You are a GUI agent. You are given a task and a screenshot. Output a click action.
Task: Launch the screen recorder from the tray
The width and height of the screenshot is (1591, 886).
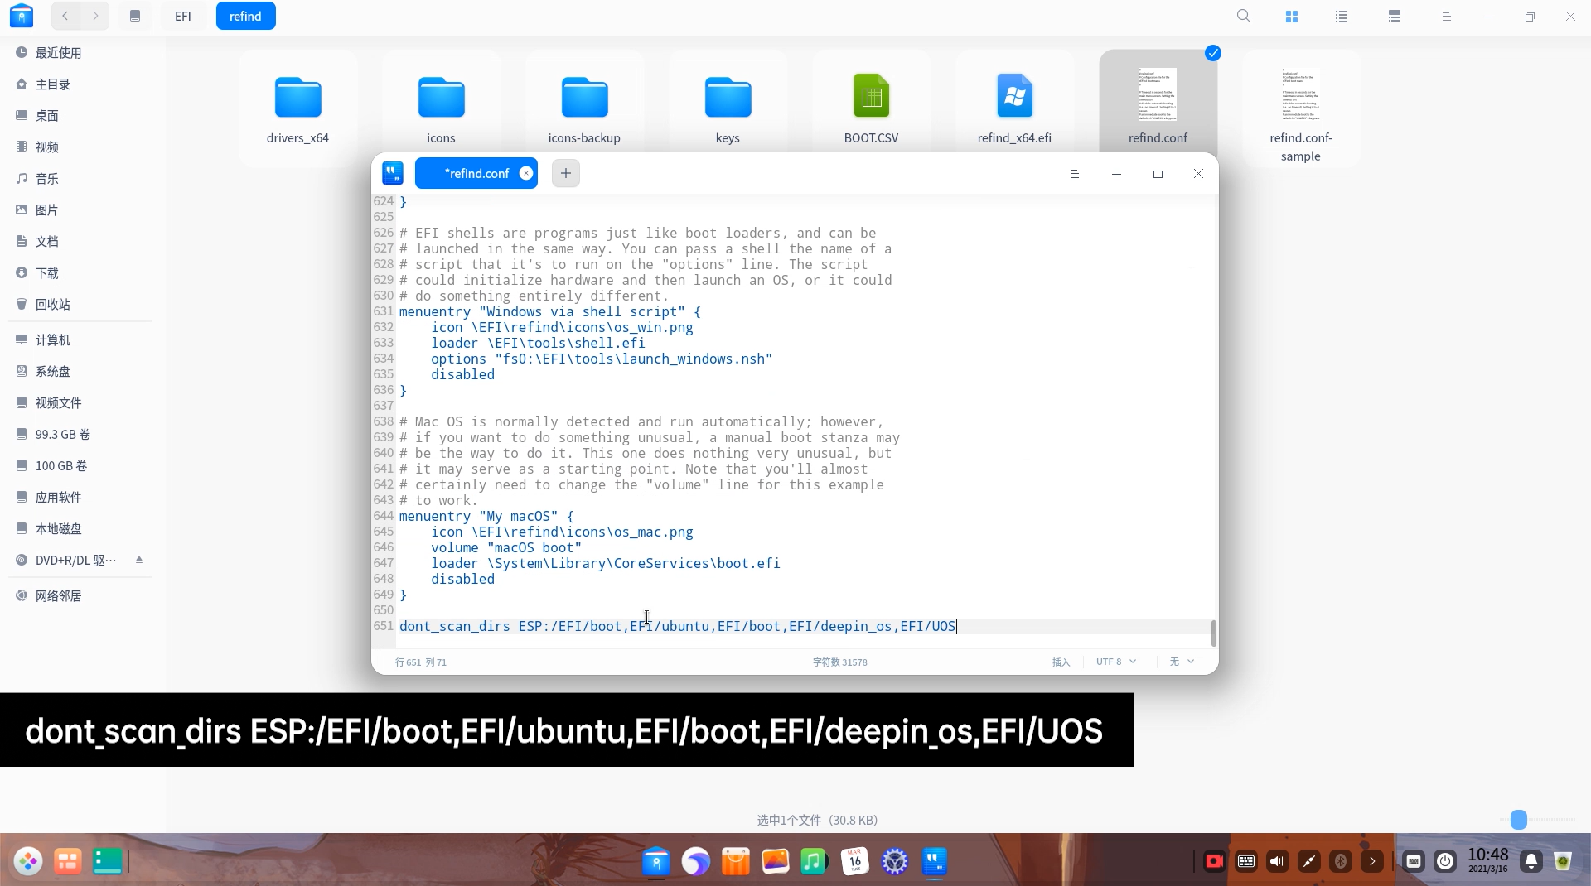point(1213,861)
